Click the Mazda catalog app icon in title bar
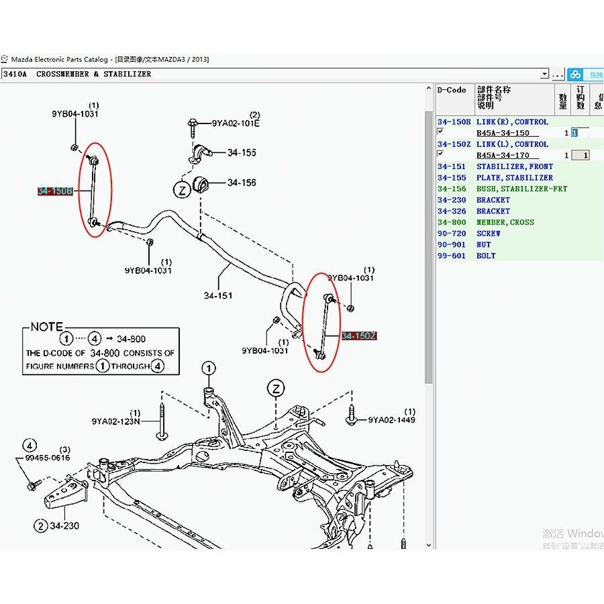 tap(4, 59)
